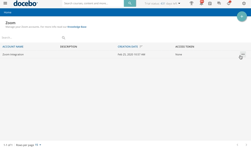Screen dimensions: 251x148
Task: Open the gamification trophy icon
Action: pos(192,3)
